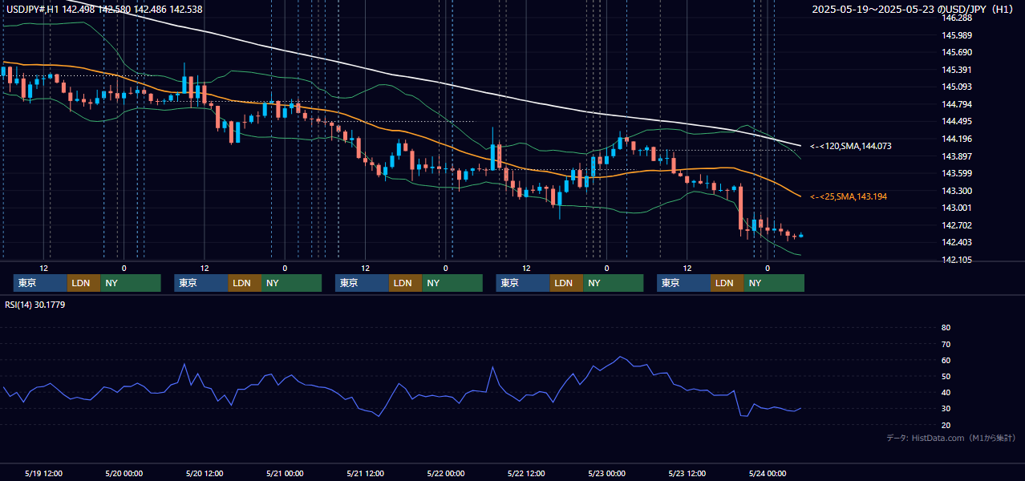Select the 142.105 bottom price label
The image size is (1025, 481).
coord(957,260)
